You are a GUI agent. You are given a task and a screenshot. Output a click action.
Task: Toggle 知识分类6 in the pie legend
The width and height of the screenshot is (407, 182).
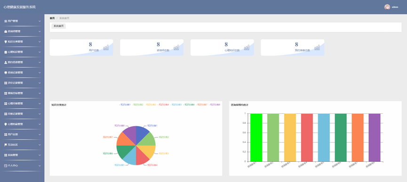[x=189, y=105]
